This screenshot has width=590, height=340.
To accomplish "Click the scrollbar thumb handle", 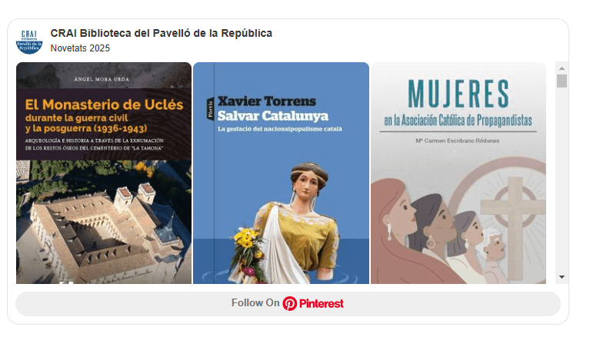I will point(562,81).
